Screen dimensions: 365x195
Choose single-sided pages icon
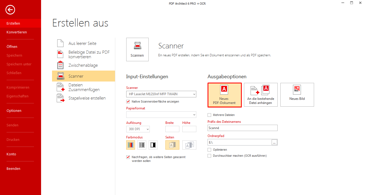coord(172,145)
